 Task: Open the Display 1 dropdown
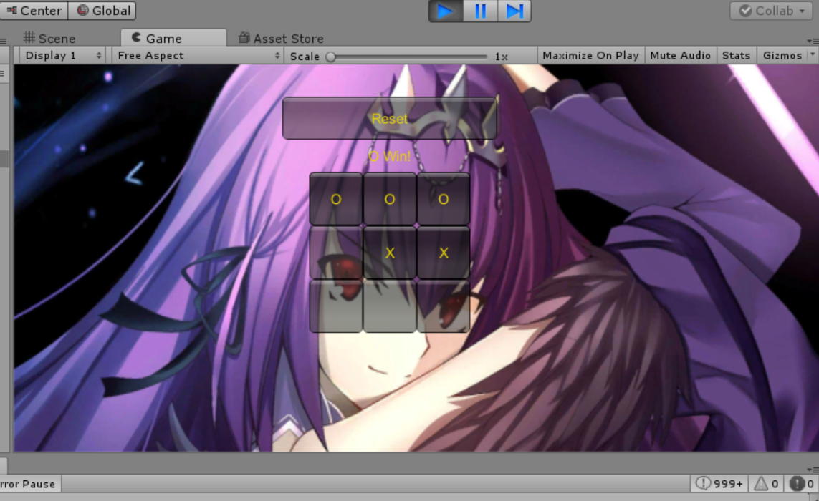(62, 55)
